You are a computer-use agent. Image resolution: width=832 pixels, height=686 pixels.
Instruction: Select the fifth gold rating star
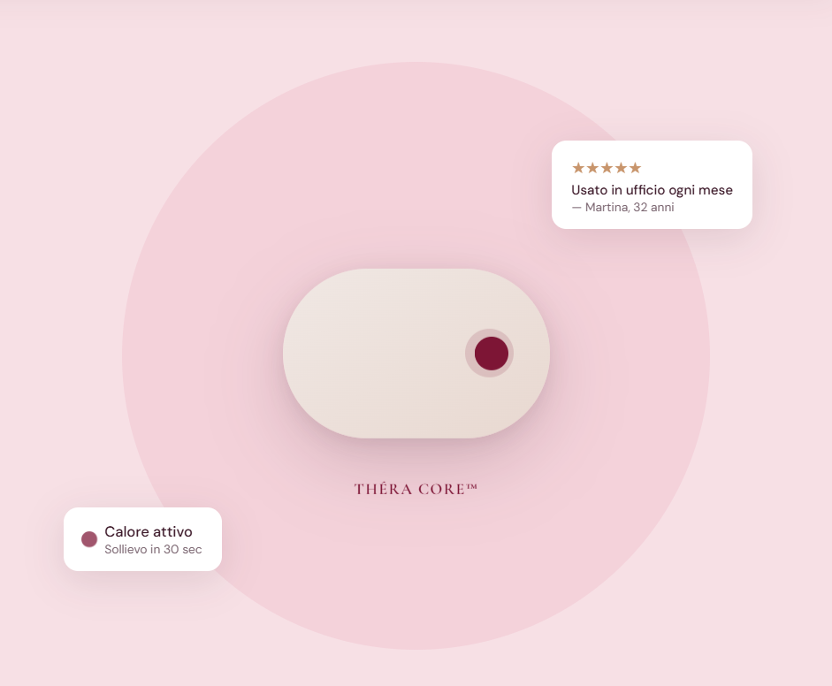[635, 168]
